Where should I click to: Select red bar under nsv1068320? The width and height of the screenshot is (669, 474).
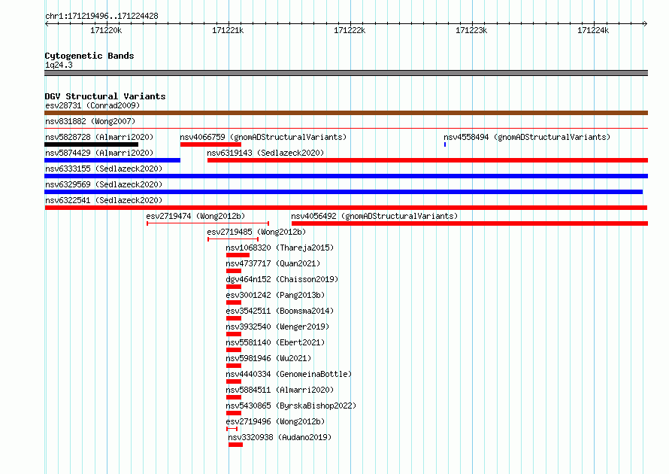point(238,255)
